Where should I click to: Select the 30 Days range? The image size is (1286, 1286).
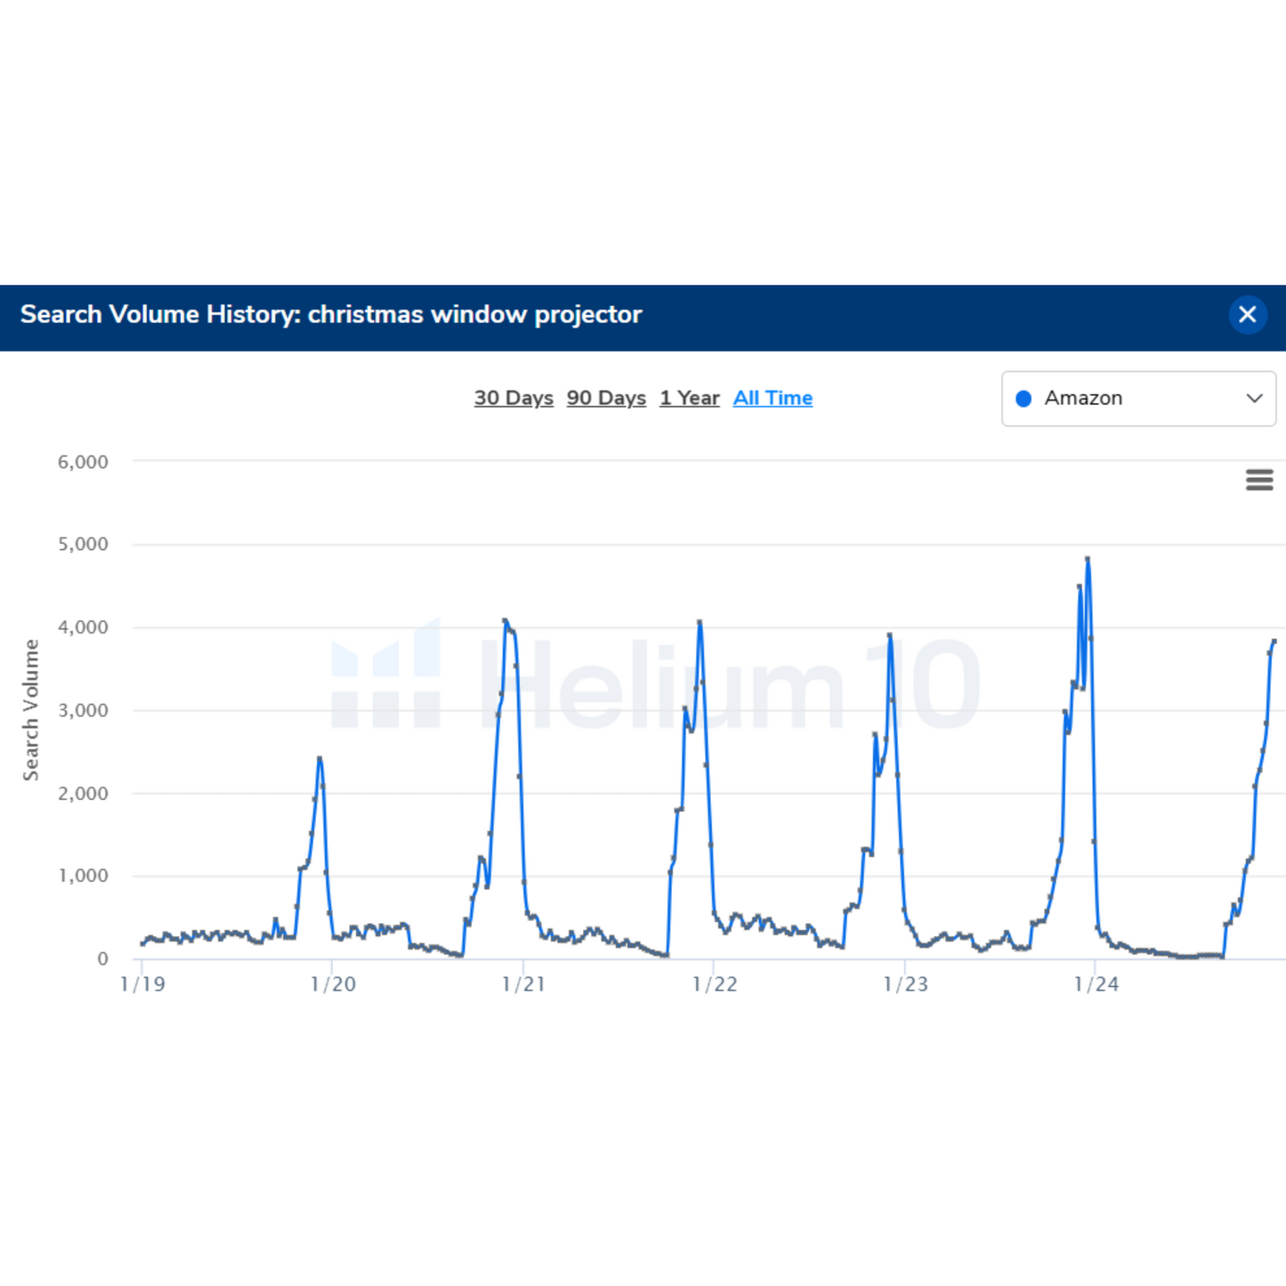pyautogui.click(x=514, y=398)
